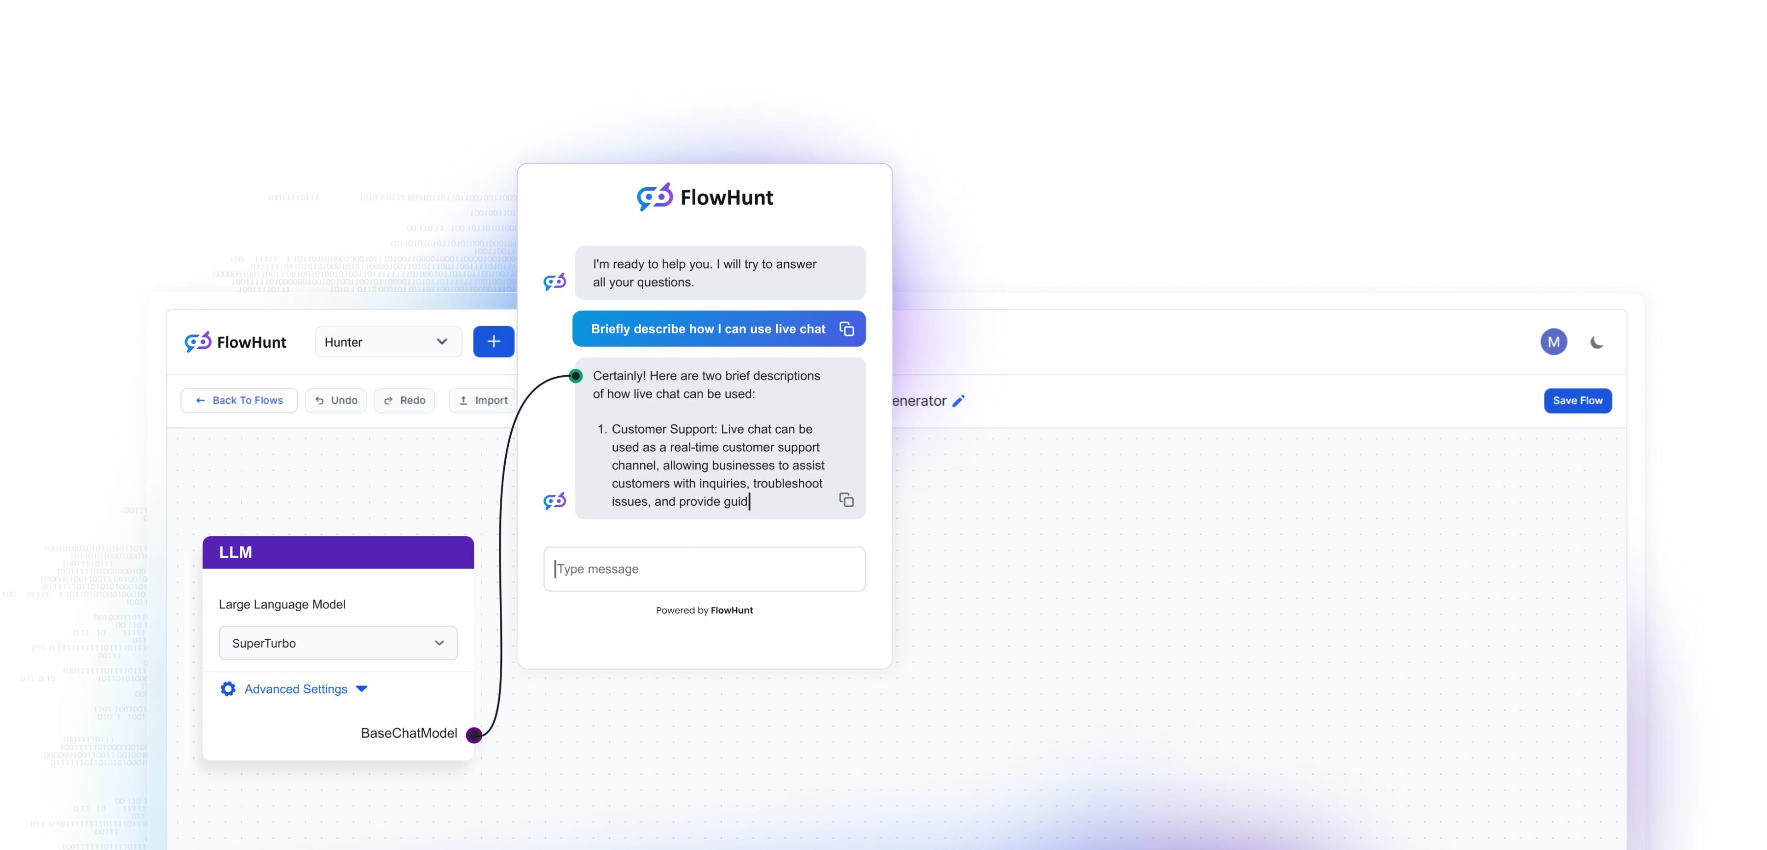Click the copy icon next to chat response
Screen dimensions: 1767x850
coord(846,500)
